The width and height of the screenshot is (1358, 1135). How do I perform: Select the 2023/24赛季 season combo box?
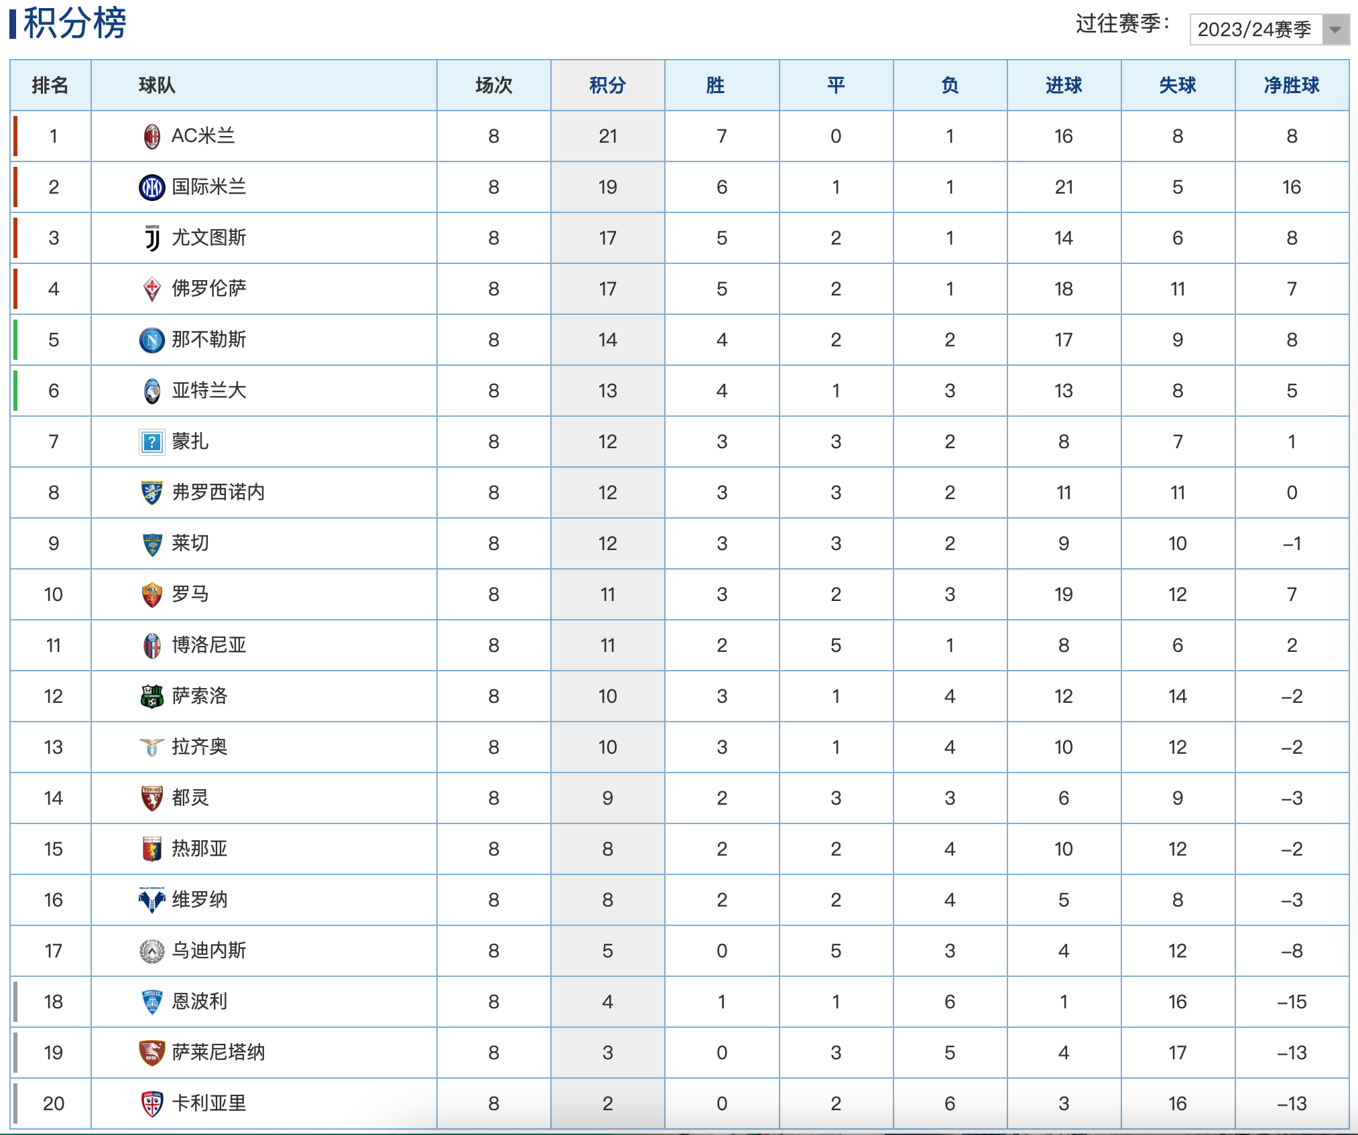pos(1255,29)
